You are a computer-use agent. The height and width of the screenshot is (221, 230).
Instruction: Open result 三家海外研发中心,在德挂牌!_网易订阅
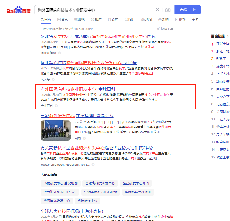click(x=77, y=116)
